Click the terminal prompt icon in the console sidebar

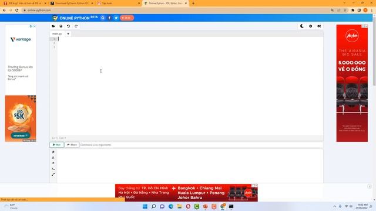click(x=53, y=169)
